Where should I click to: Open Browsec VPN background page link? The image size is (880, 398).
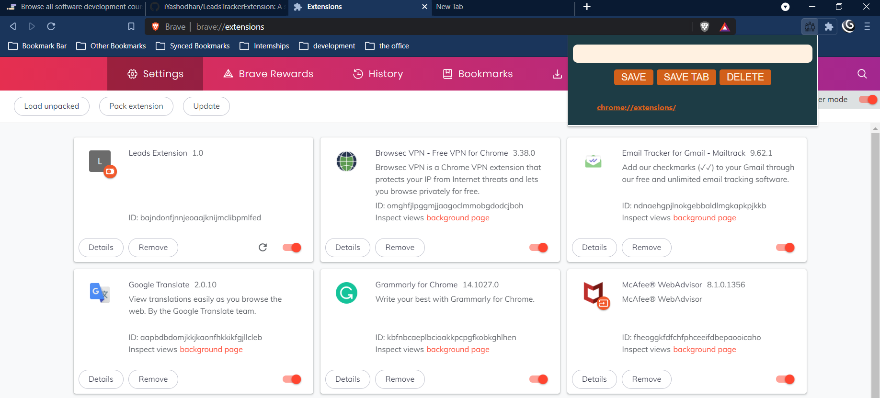pos(458,218)
